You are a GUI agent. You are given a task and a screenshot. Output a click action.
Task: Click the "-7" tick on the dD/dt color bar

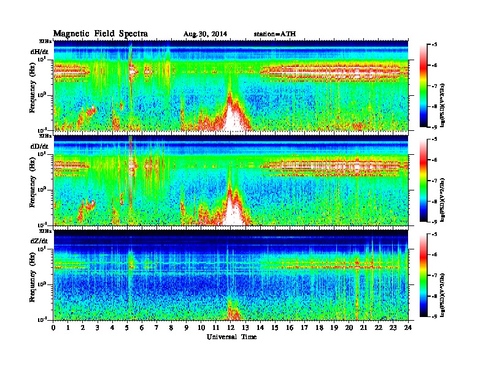[434, 181]
